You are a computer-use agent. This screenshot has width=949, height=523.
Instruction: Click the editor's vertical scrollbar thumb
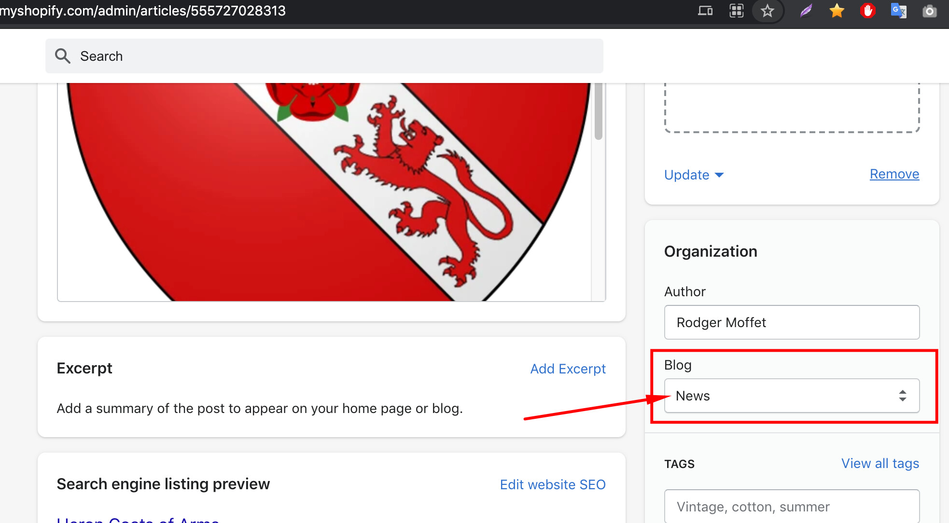coord(599,111)
